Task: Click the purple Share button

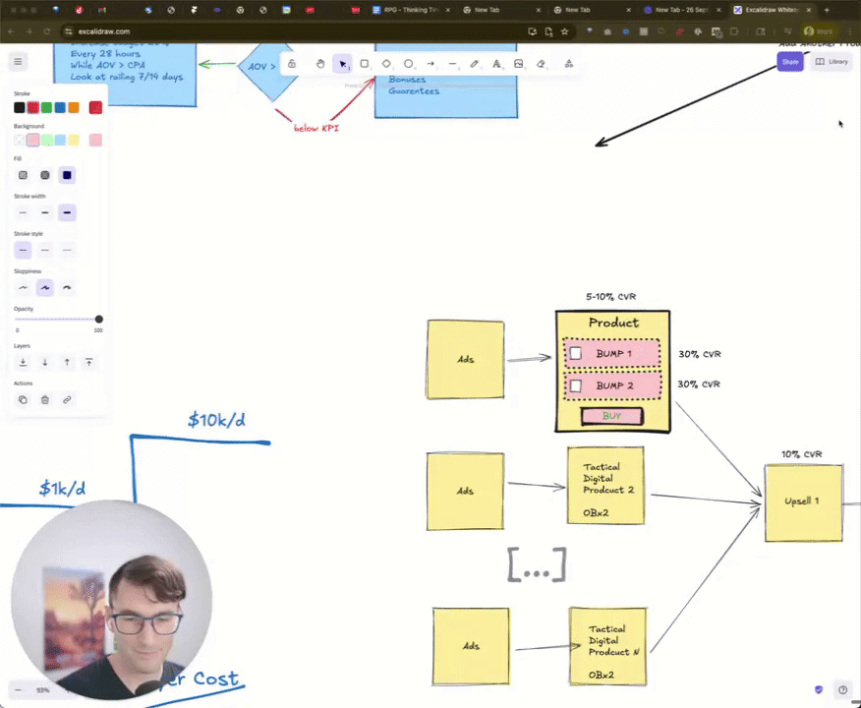Action: (x=790, y=62)
